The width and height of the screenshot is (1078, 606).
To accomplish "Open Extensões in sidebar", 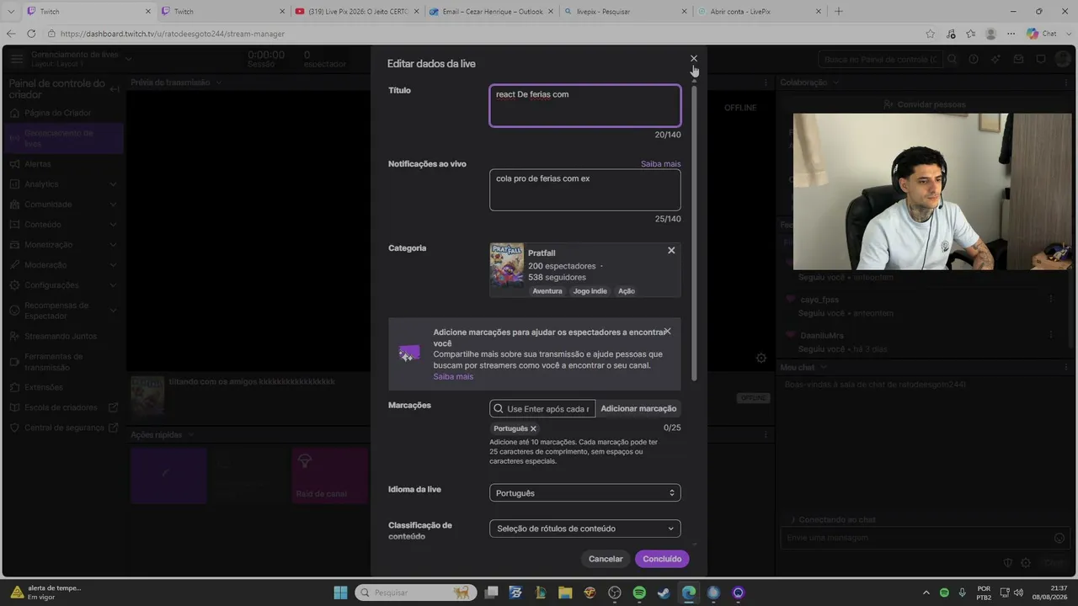I will pos(44,387).
